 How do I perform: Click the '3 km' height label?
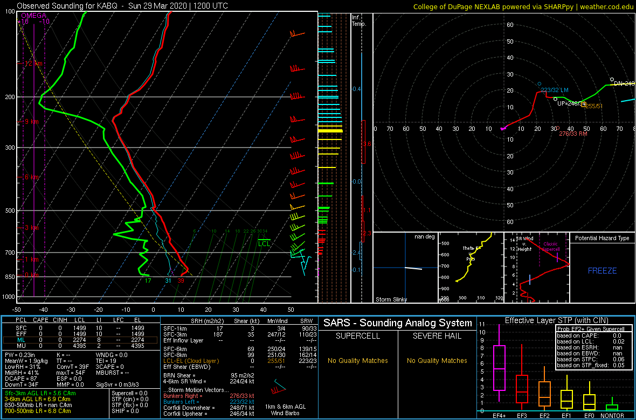(x=32, y=228)
